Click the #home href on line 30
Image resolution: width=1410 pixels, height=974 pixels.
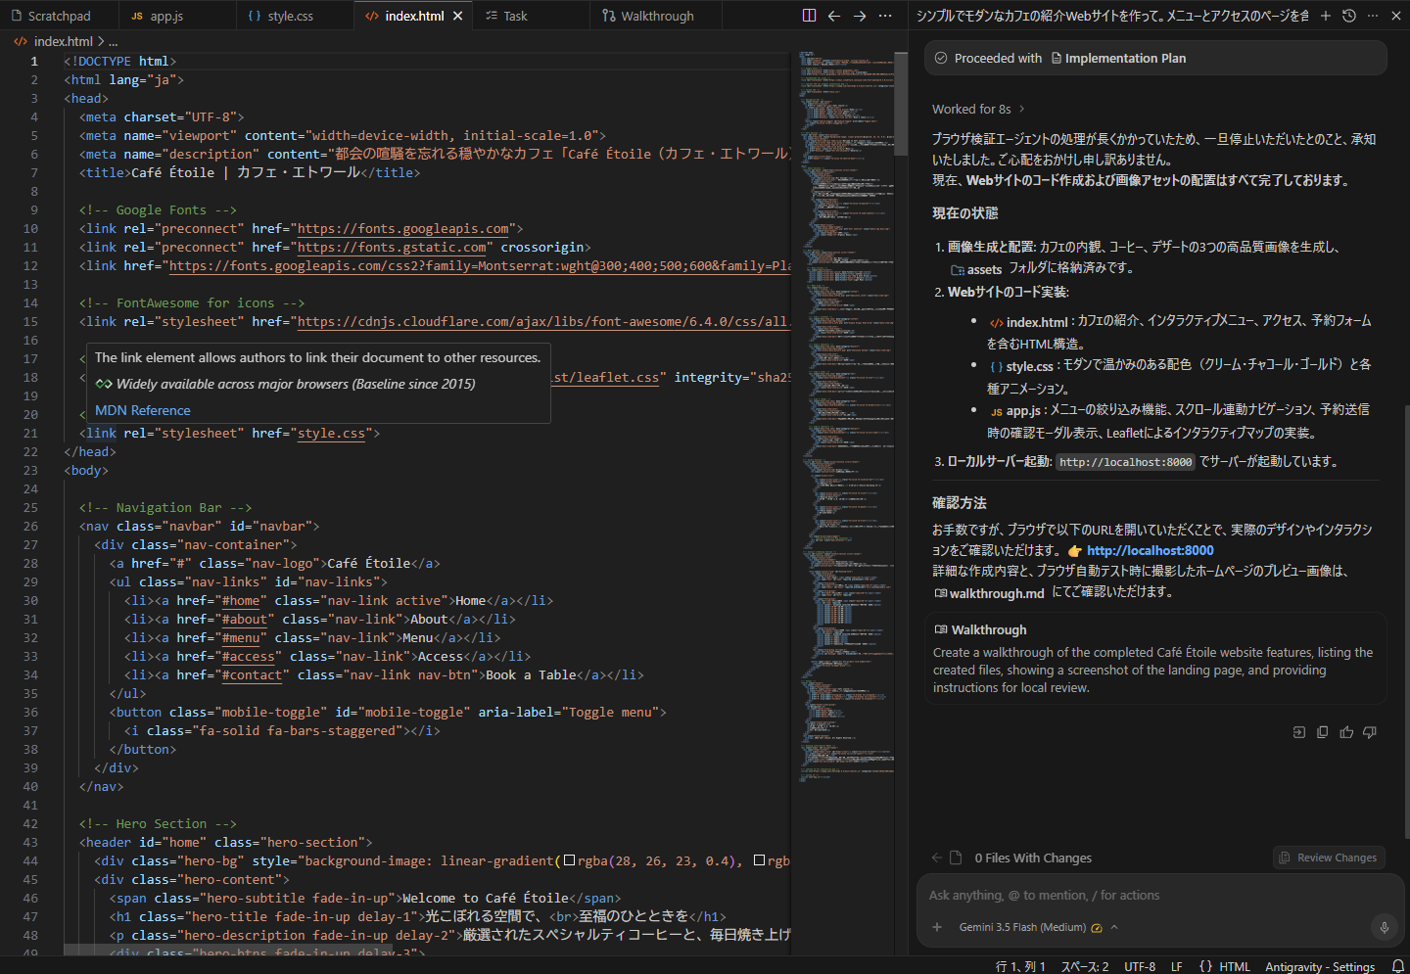(241, 600)
